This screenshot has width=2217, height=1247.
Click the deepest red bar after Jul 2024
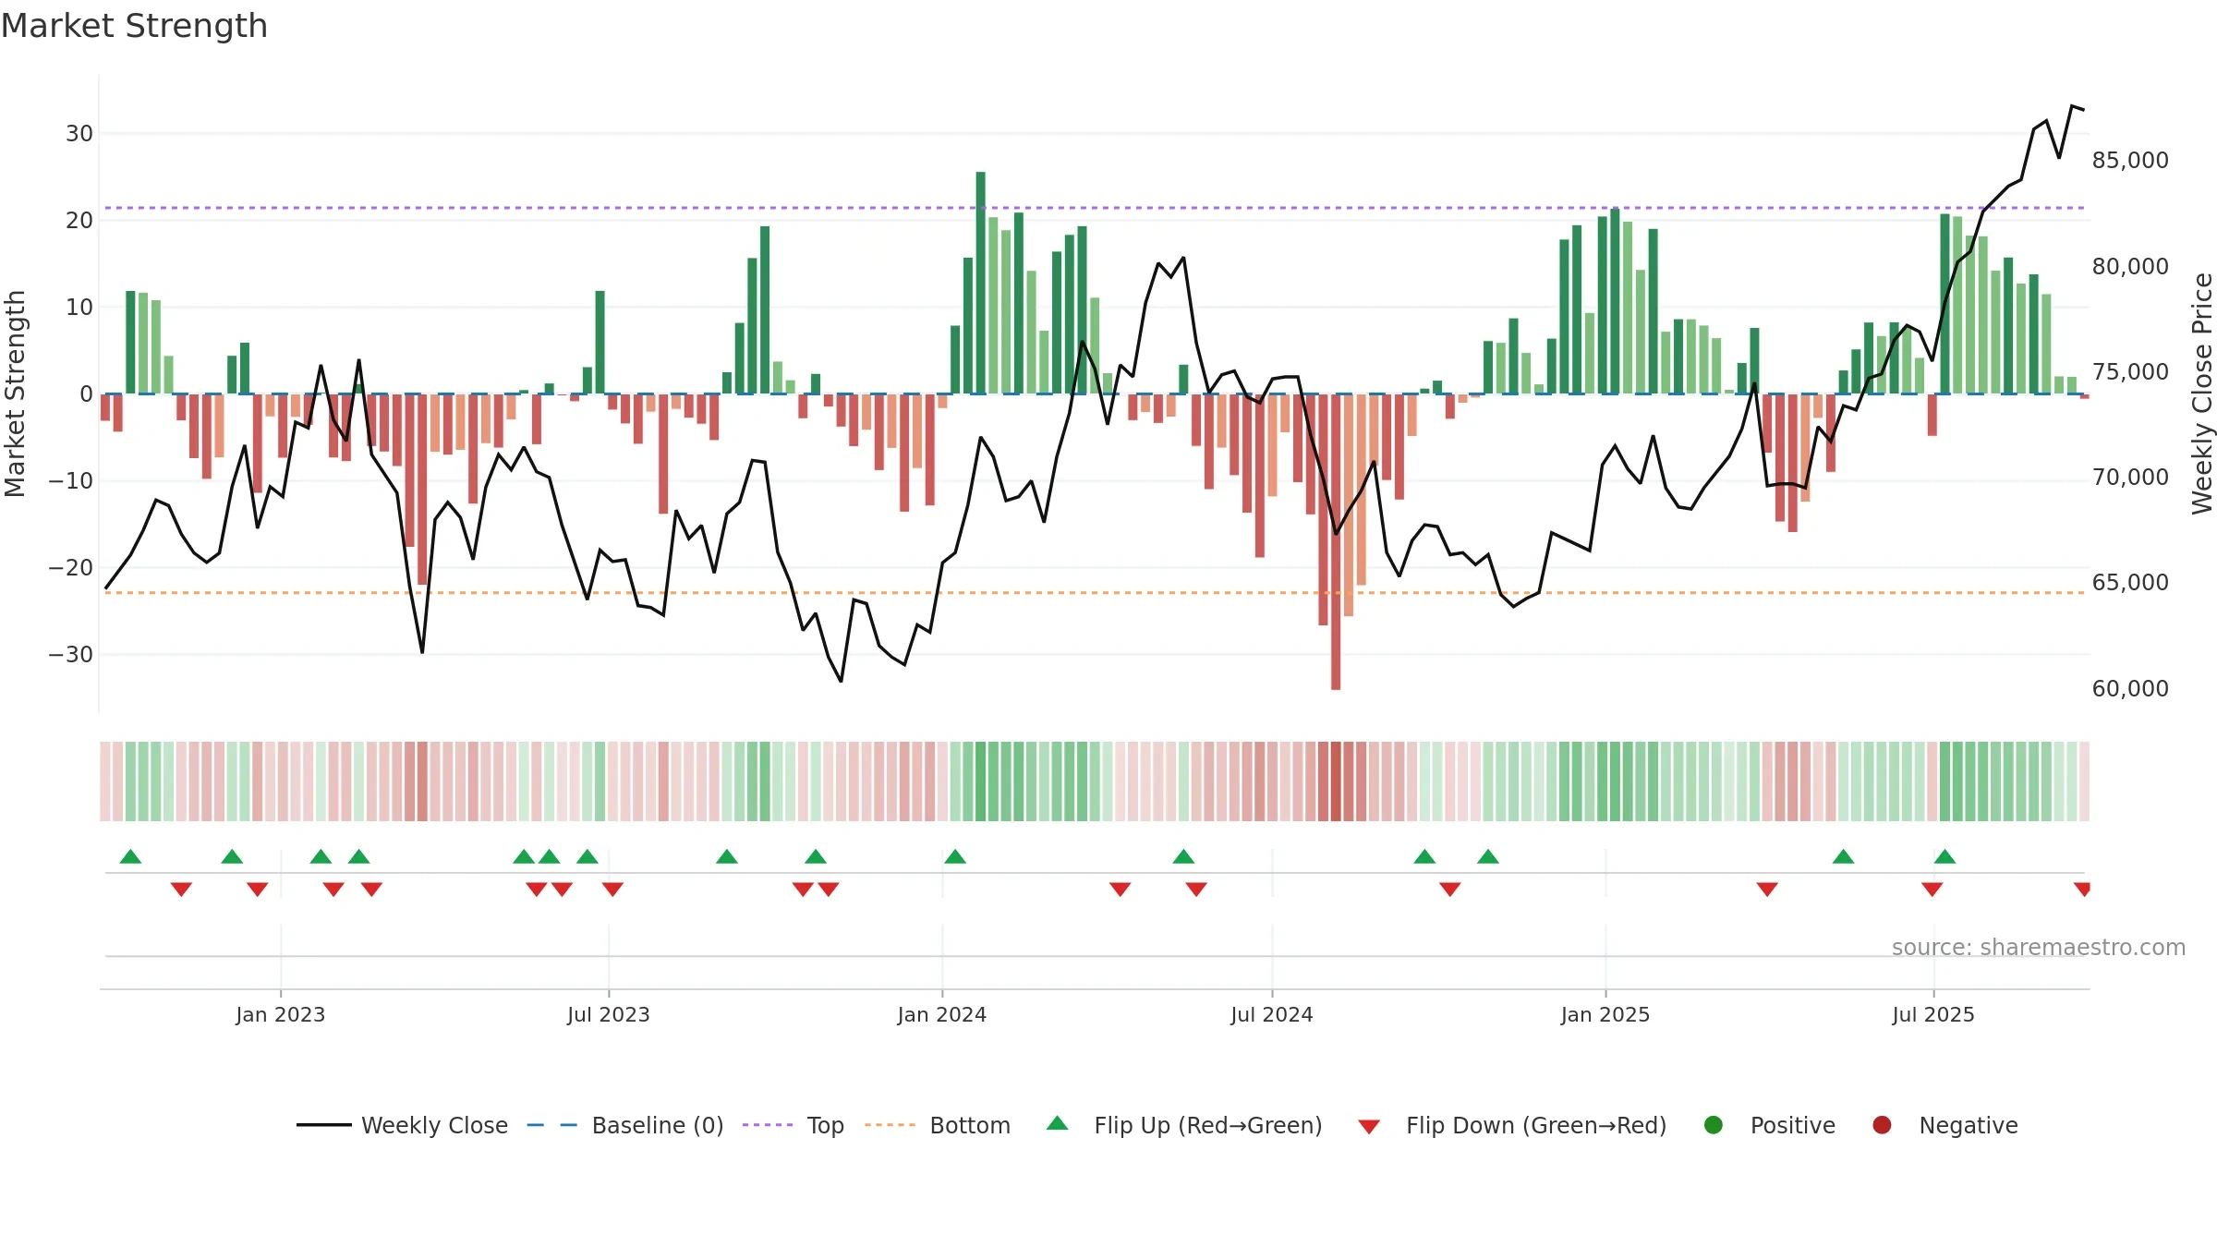coord(1336,541)
